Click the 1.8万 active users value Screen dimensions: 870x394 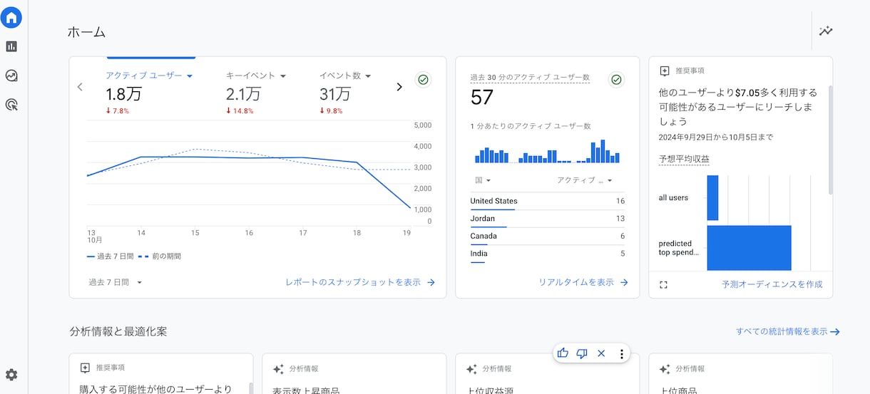[x=123, y=94]
